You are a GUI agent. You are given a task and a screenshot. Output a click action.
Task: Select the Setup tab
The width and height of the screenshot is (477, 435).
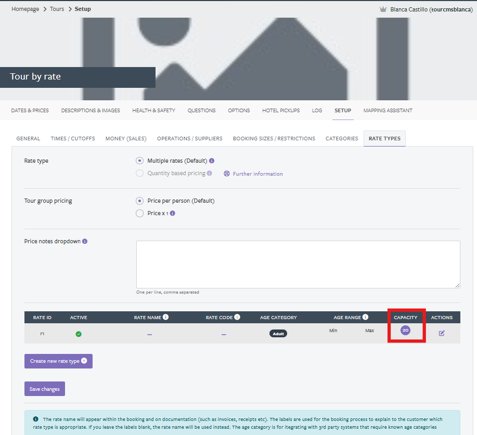pos(343,110)
